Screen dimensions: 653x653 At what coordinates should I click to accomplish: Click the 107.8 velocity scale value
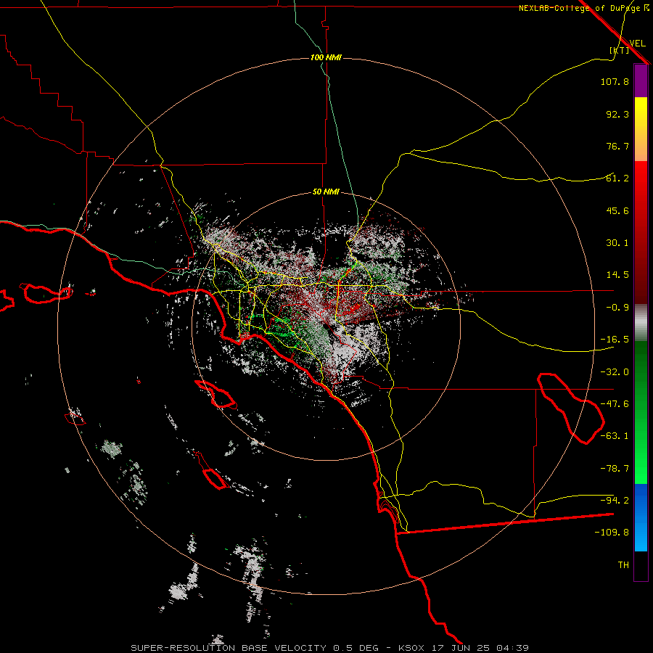615,81
